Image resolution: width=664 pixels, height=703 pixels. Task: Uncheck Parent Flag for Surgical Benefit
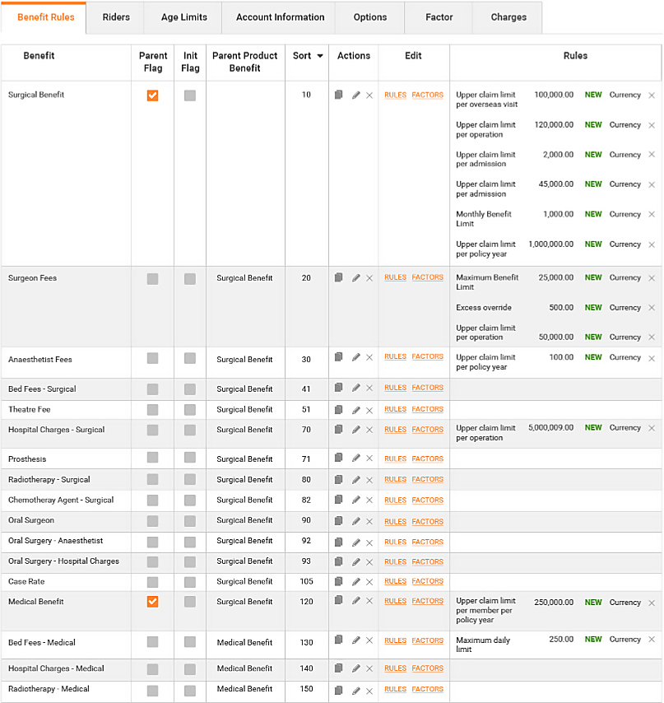pyautogui.click(x=152, y=95)
